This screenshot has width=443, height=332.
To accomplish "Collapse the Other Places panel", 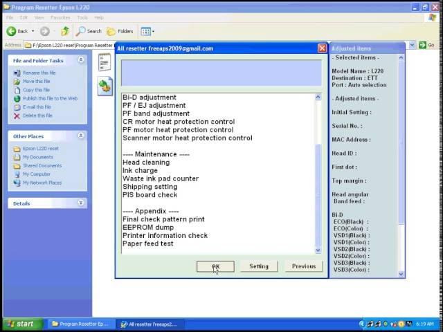I will (81, 136).
